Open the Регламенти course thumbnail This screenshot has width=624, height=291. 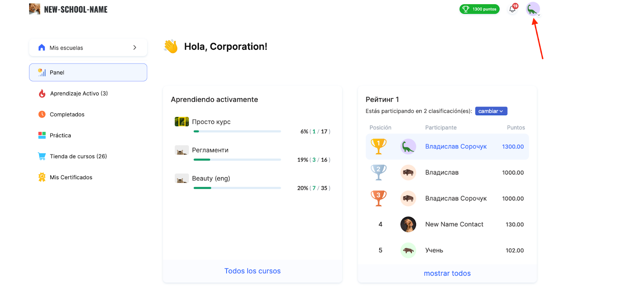pyautogui.click(x=182, y=150)
